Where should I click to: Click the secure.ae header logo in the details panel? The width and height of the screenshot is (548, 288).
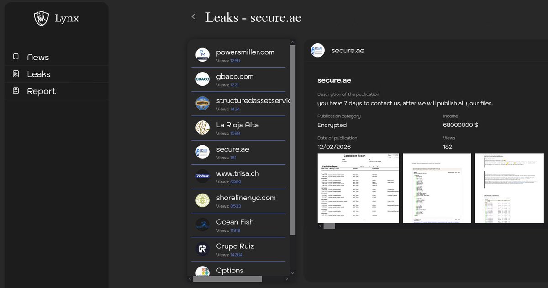[317, 50]
